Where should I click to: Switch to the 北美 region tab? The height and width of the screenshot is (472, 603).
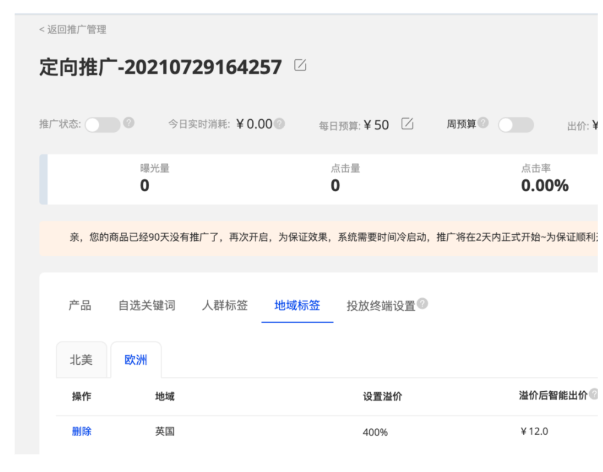tap(81, 360)
